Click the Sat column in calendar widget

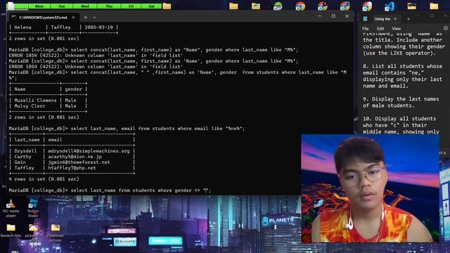click(152, 6)
